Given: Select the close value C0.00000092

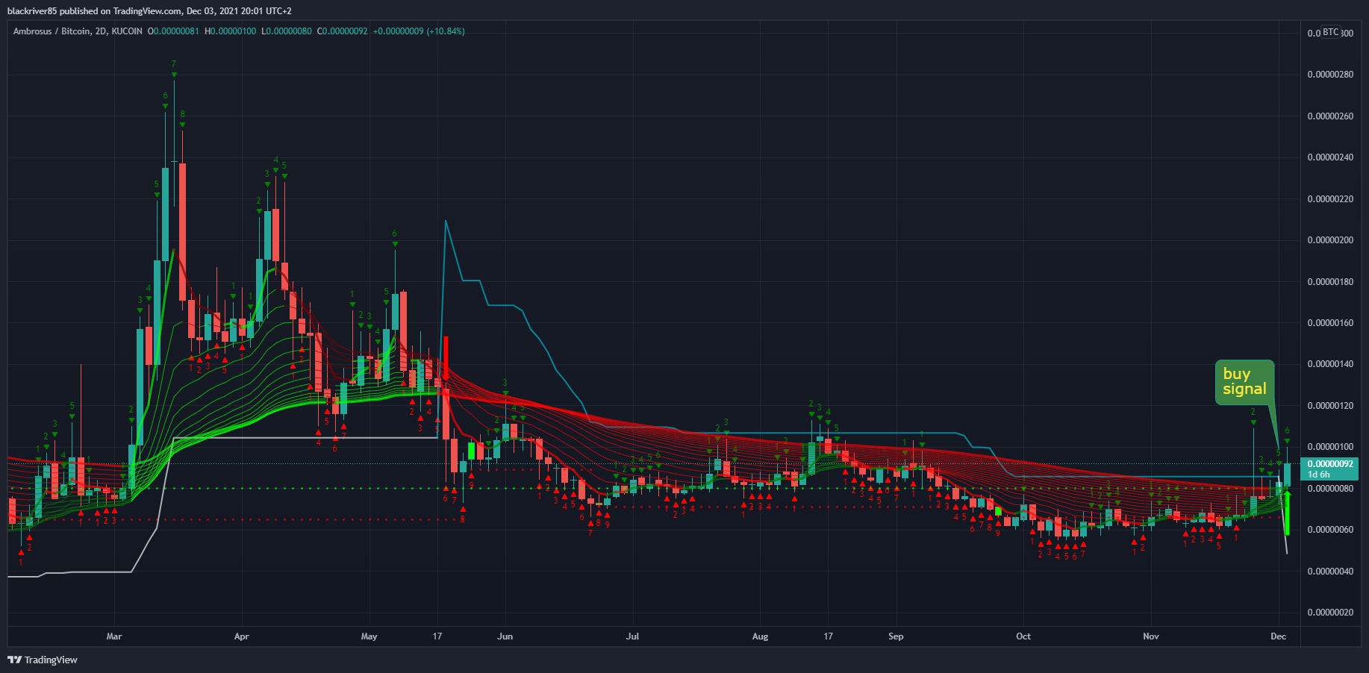Looking at the screenshot, I should coord(342,31).
